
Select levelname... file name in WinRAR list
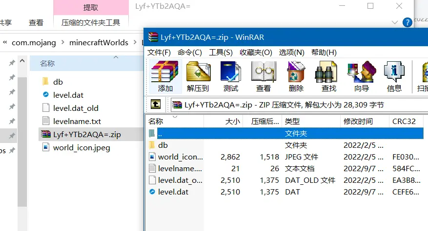point(180,168)
